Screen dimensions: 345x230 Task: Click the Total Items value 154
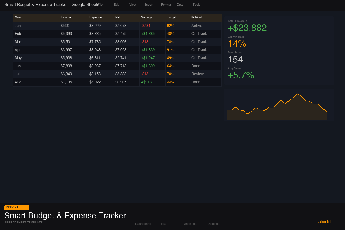tap(235, 60)
